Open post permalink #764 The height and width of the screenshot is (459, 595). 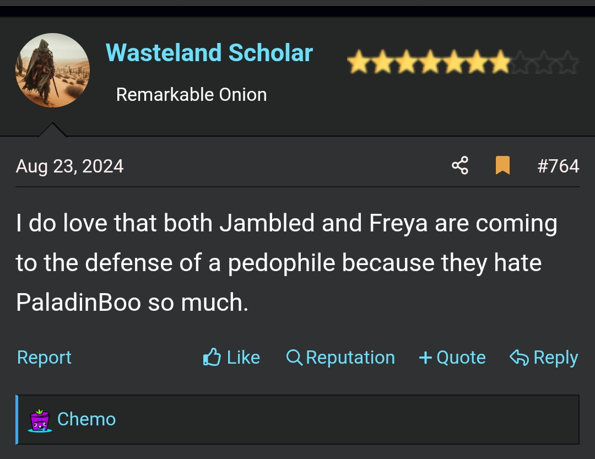pos(558,166)
